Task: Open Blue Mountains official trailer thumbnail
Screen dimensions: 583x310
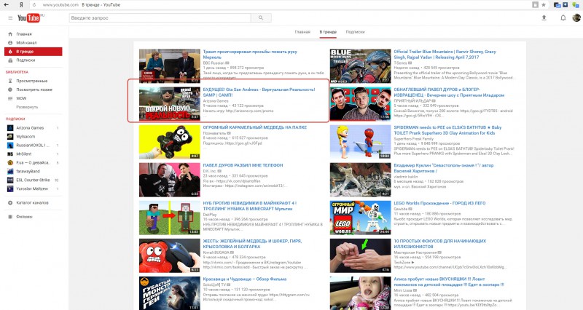Action: click(x=360, y=65)
